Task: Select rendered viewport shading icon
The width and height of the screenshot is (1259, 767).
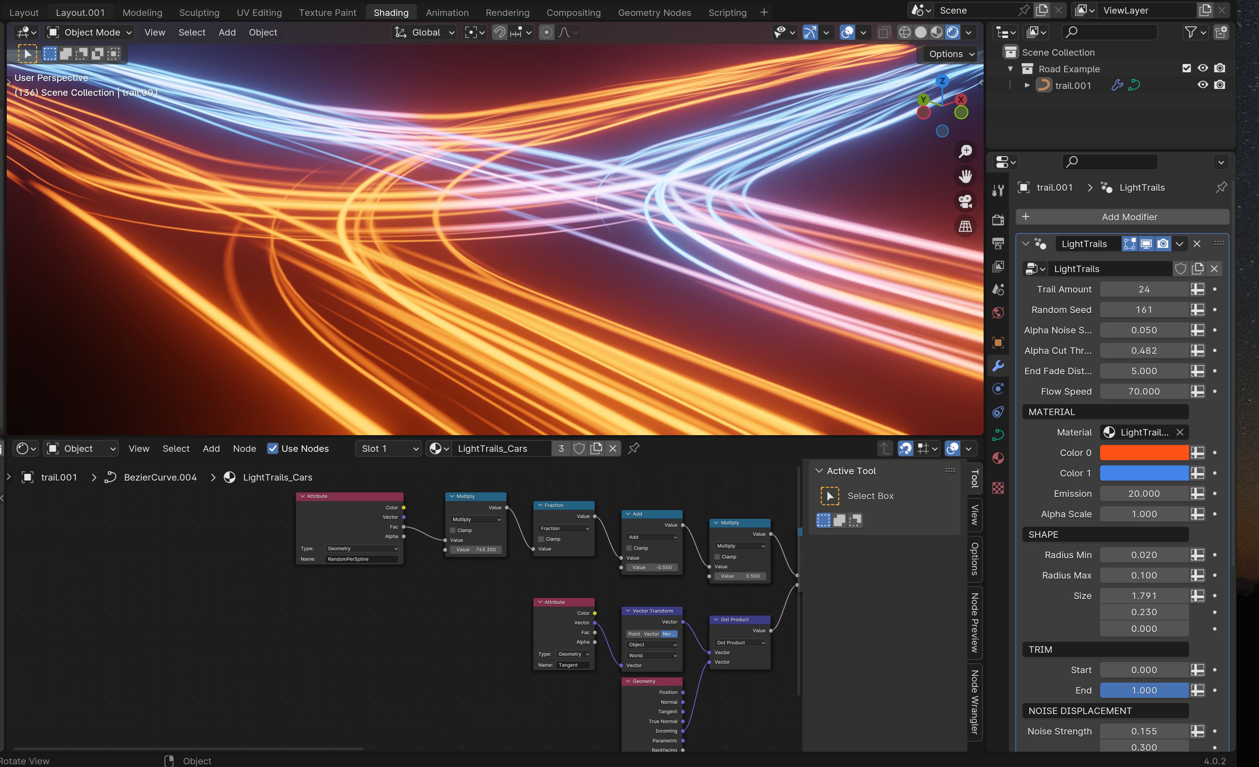Action: (x=953, y=32)
